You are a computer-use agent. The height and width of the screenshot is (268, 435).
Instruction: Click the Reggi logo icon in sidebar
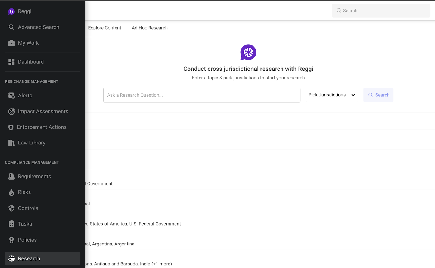[11, 11]
